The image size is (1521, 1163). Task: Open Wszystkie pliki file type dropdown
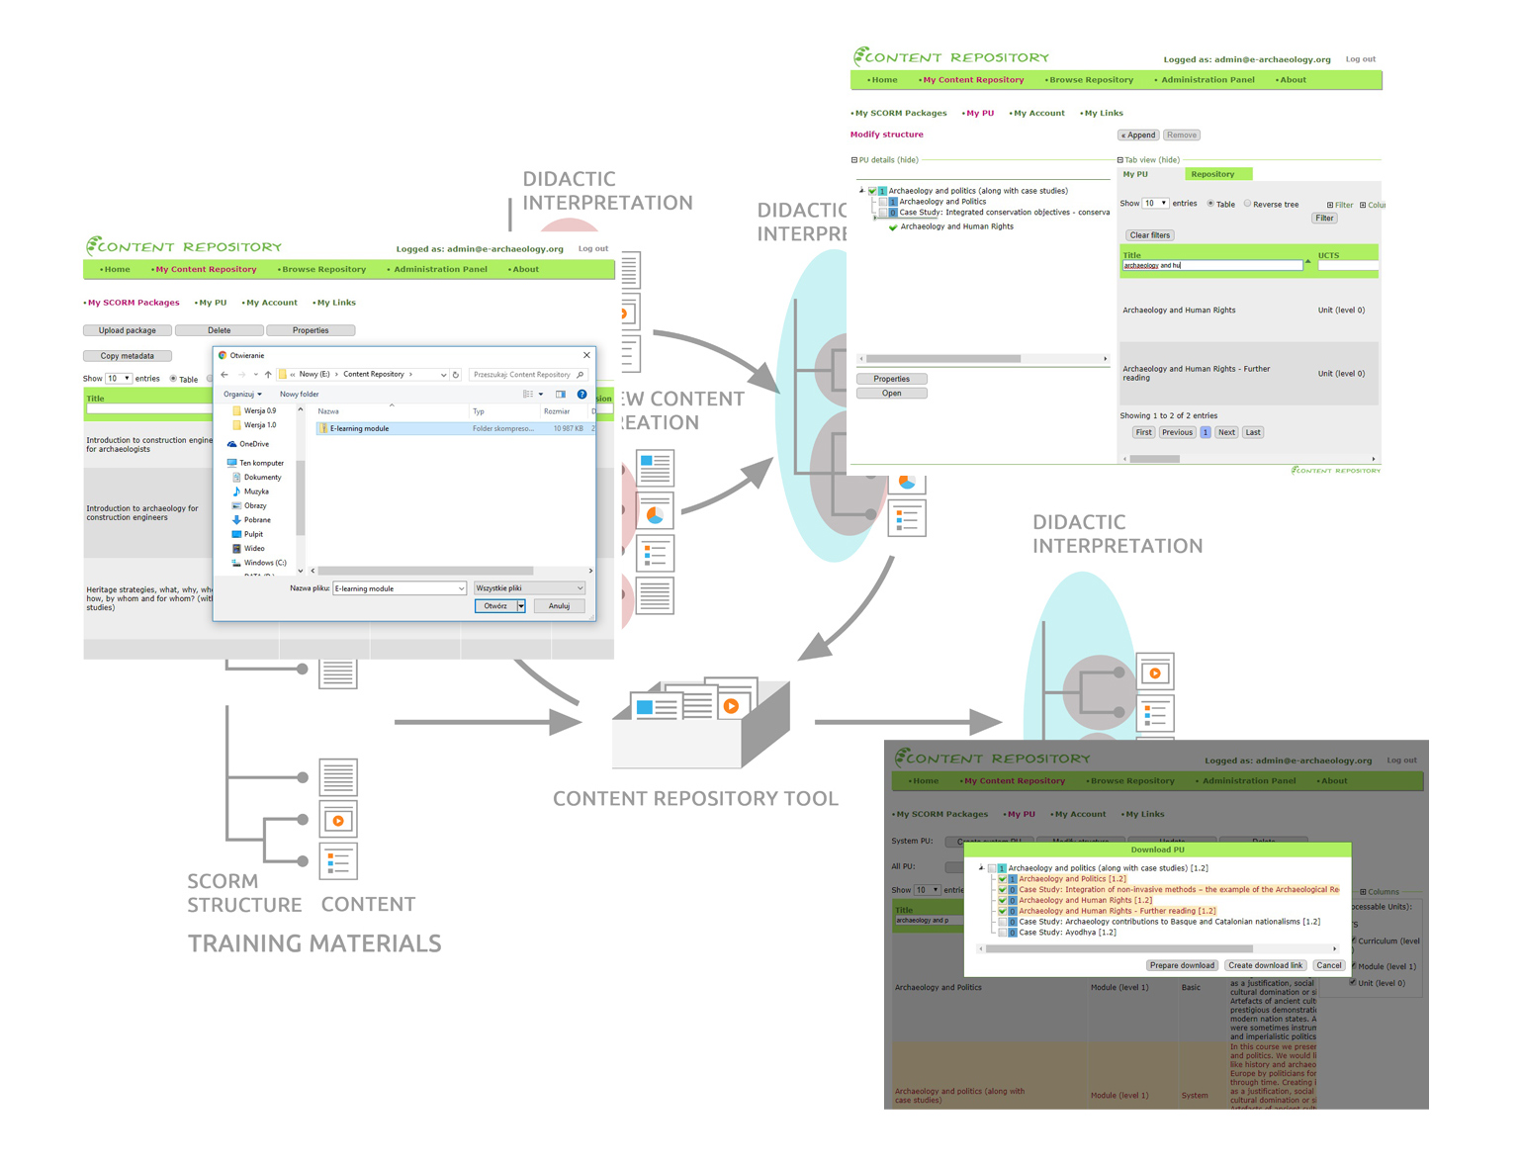pos(529,588)
